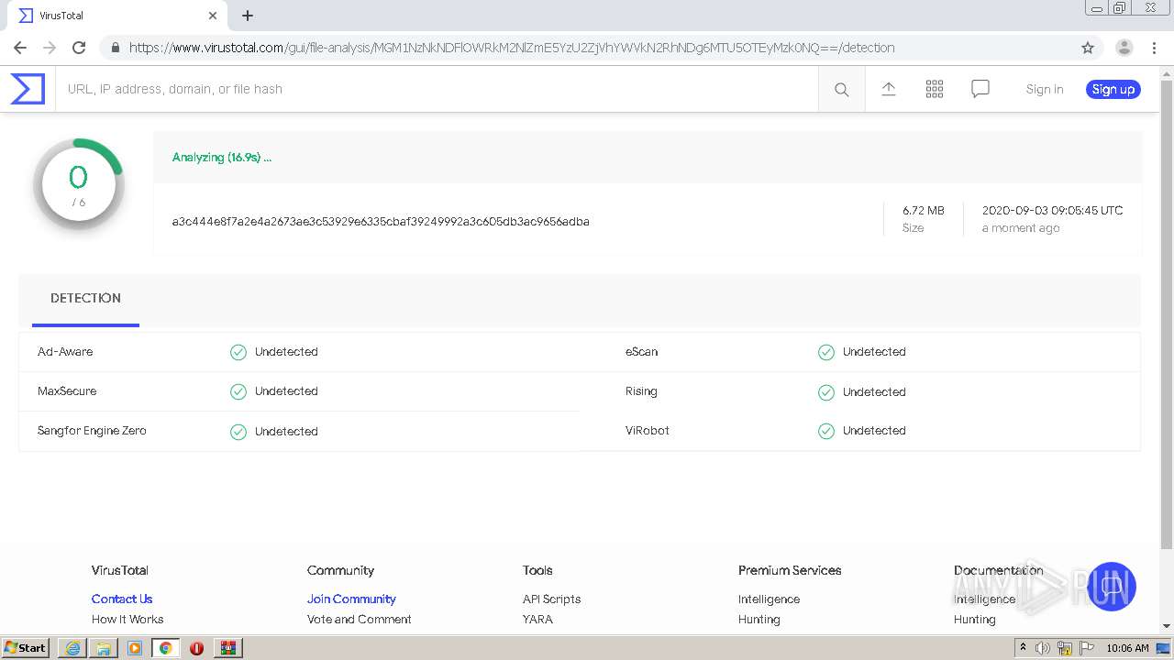Click the search magnifier icon
Viewport: 1174px width, 660px height.
(841, 89)
